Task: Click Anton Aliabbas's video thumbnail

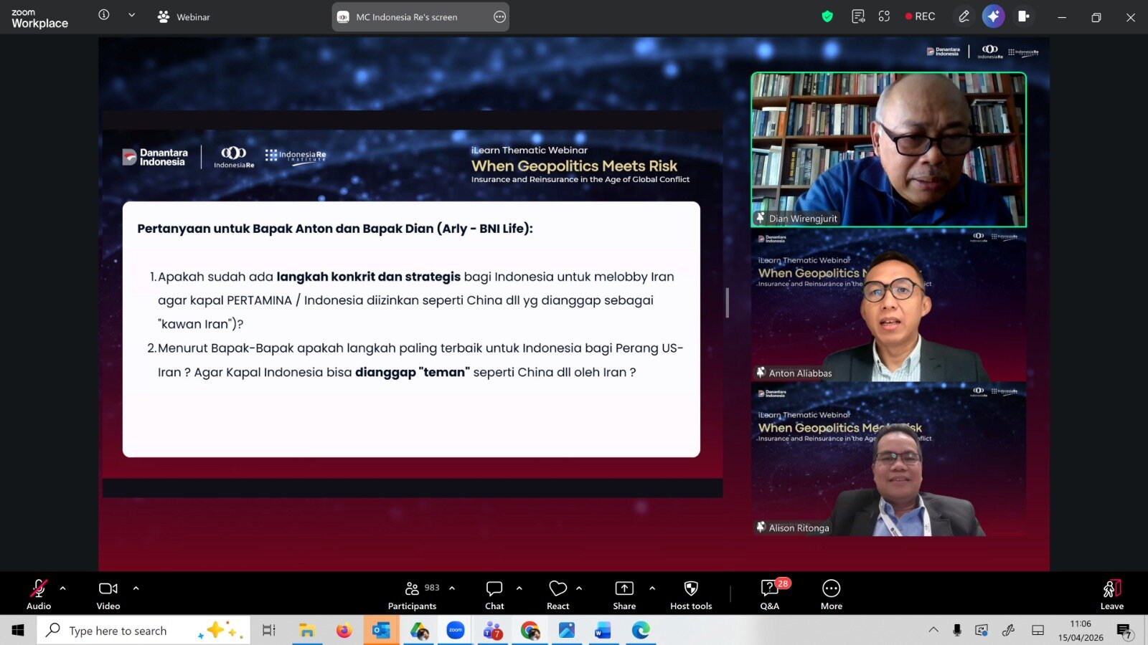Action: point(888,305)
